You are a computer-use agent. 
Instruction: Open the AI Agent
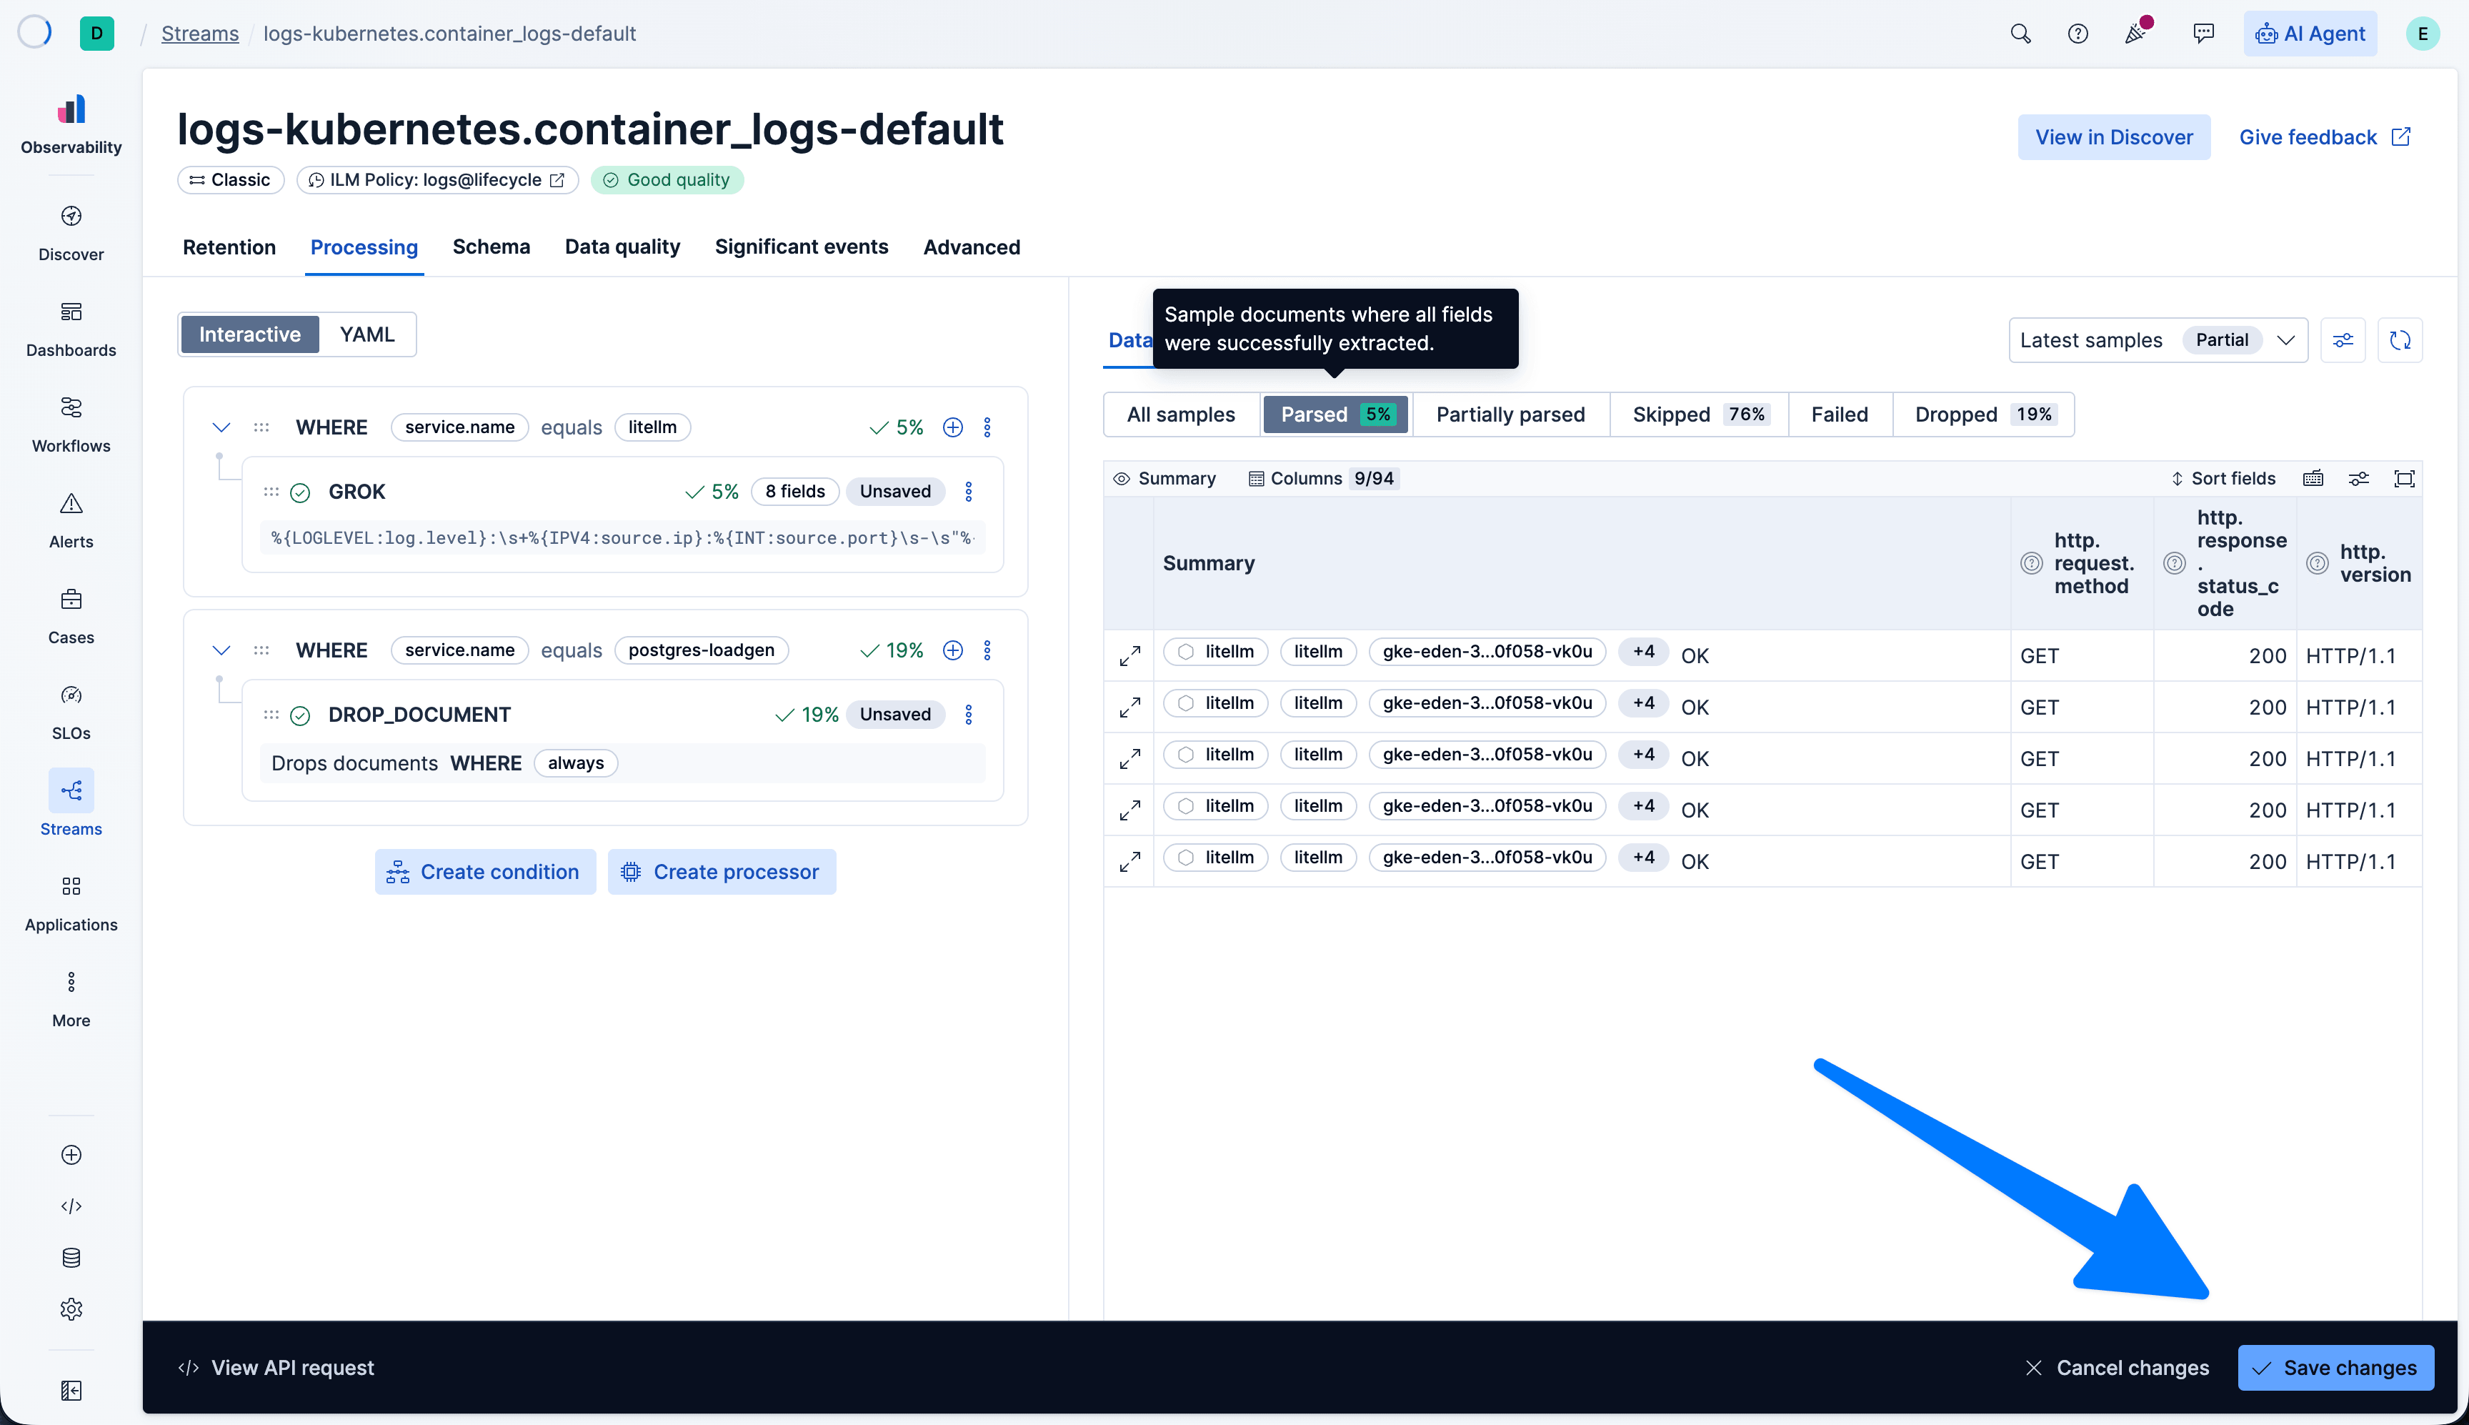pos(2310,32)
